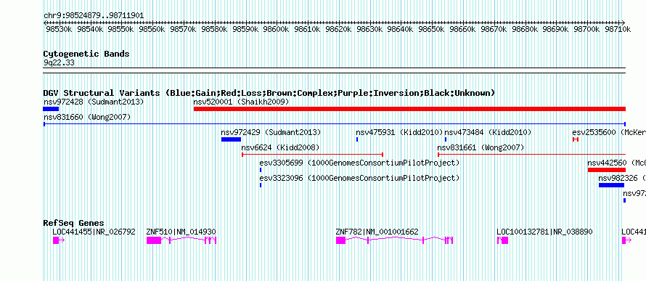
Task: Open the esv3305699 1000Genomes label
Action: tap(359, 163)
